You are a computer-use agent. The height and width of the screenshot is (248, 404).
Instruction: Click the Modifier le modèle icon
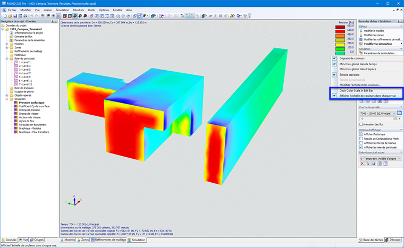(x=361, y=31)
